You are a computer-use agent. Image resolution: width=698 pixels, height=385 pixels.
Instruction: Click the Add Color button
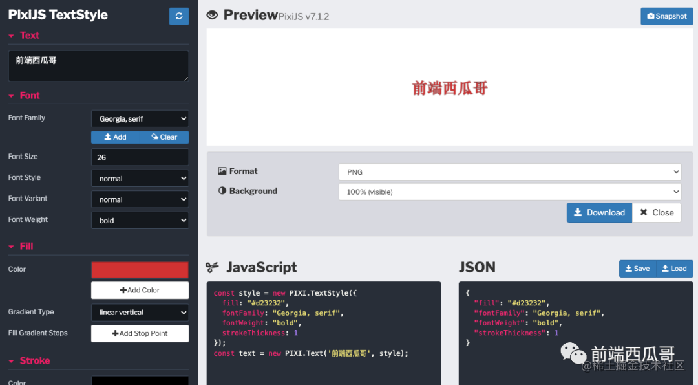[140, 291]
